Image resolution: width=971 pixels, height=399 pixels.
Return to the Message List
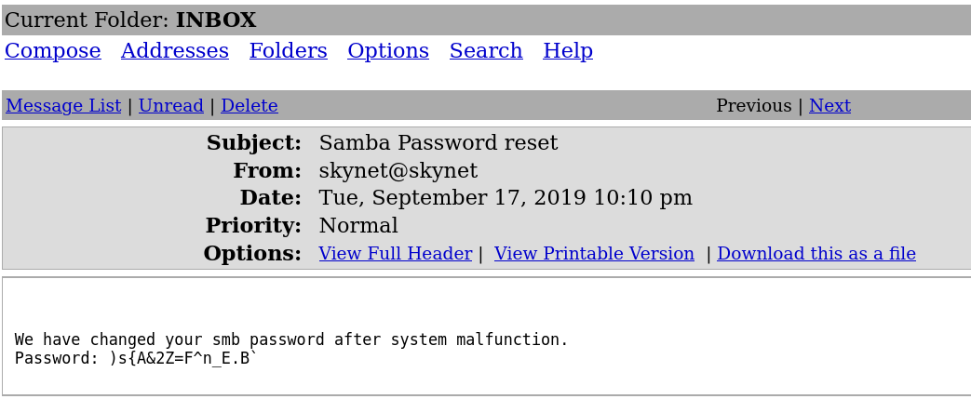[63, 106]
